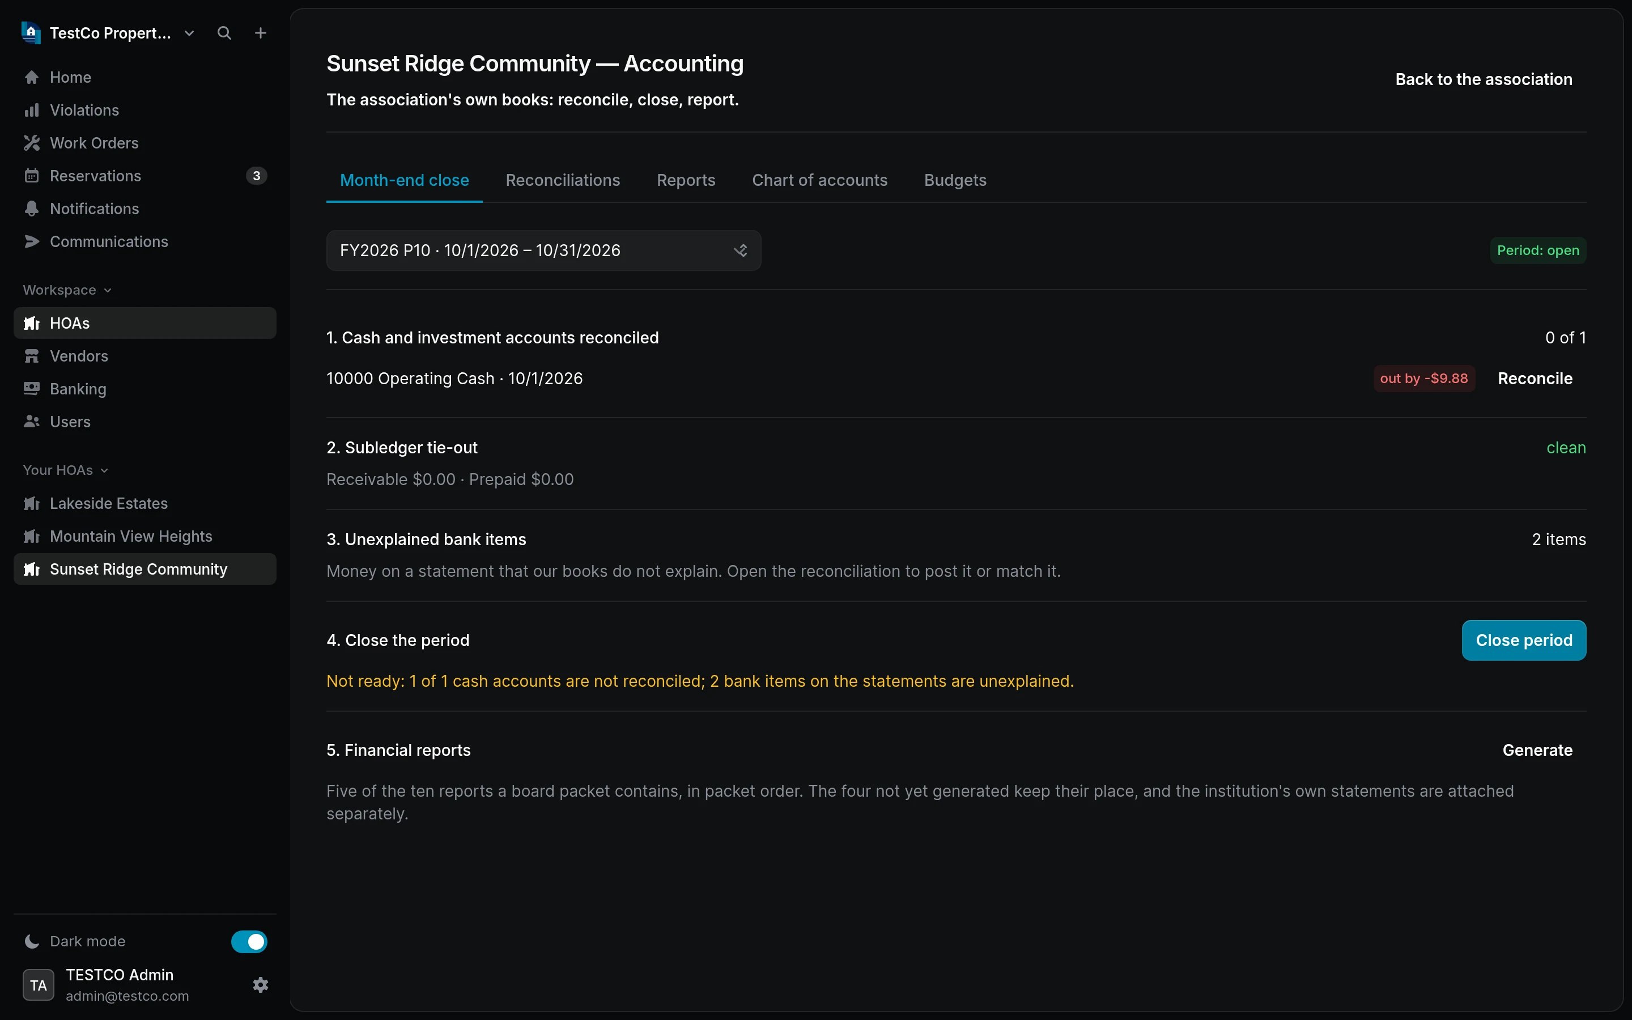Click the 'Not ready' warning message
This screenshot has height=1020, width=1632.
click(700, 681)
